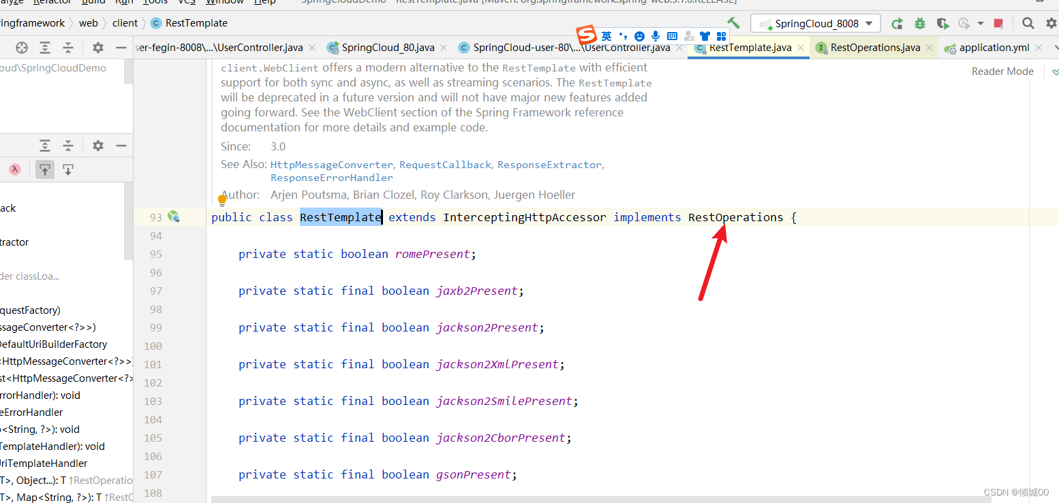The width and height of the screenshot is (1059, 503).
Task: Open IDE settings gear in main toolbar
Action: [1051, 23]
